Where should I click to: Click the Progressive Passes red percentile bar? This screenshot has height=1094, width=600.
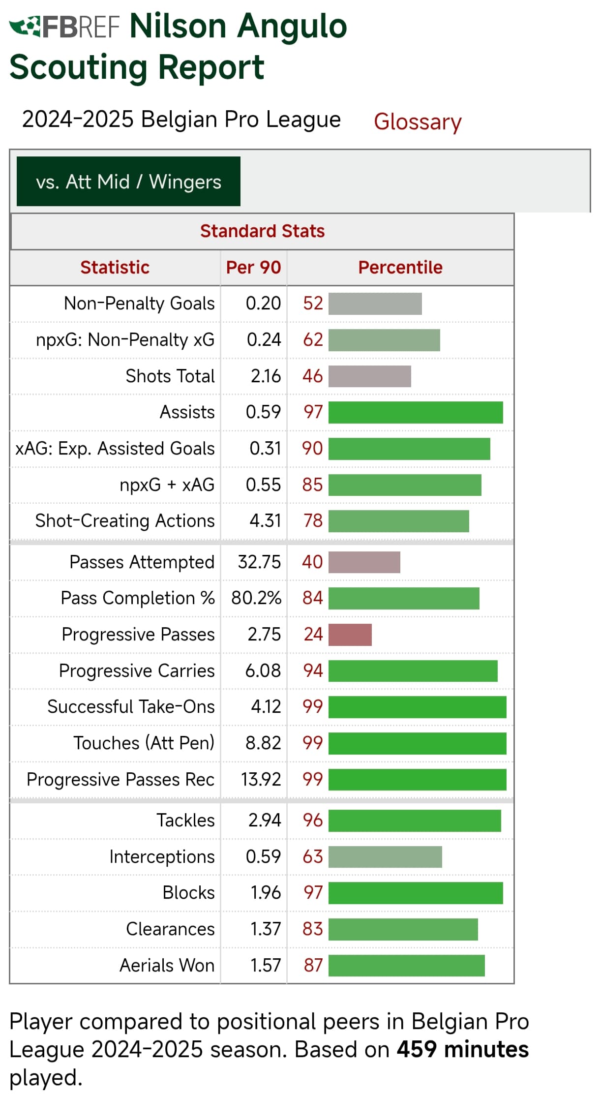pyautogui.click(x=350, y=635)
